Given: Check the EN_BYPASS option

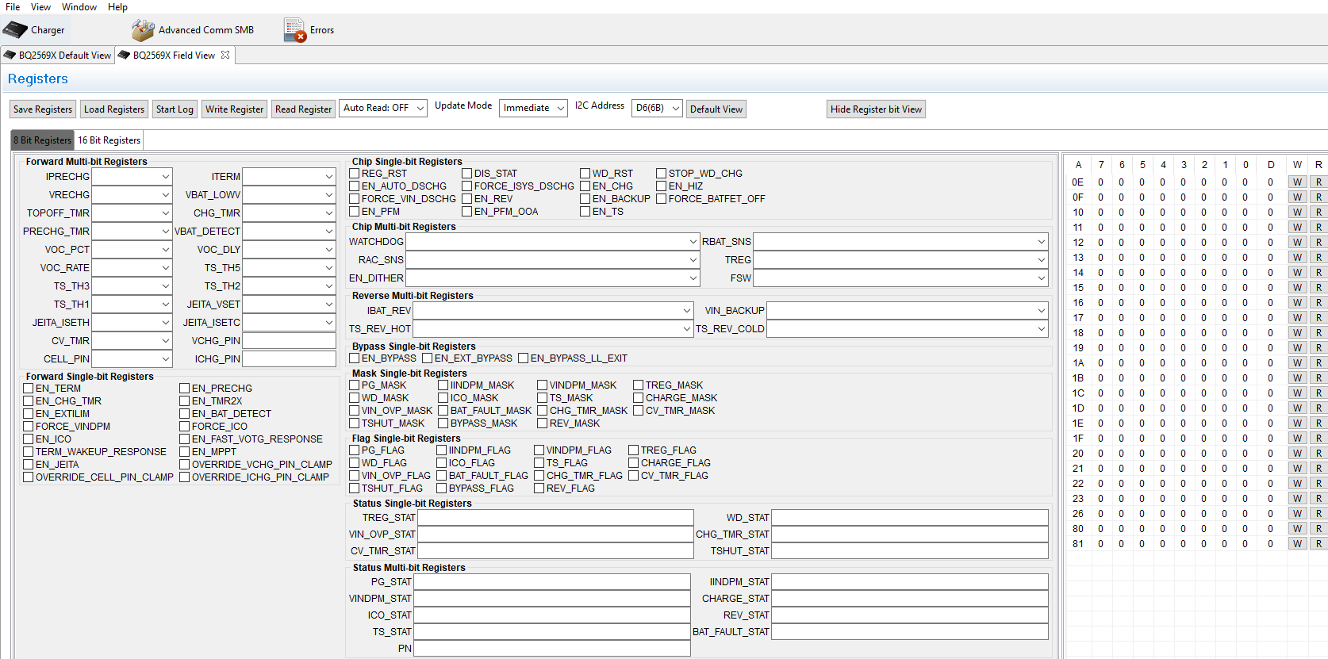Looking at the screenshot, I should click(355, 358).
